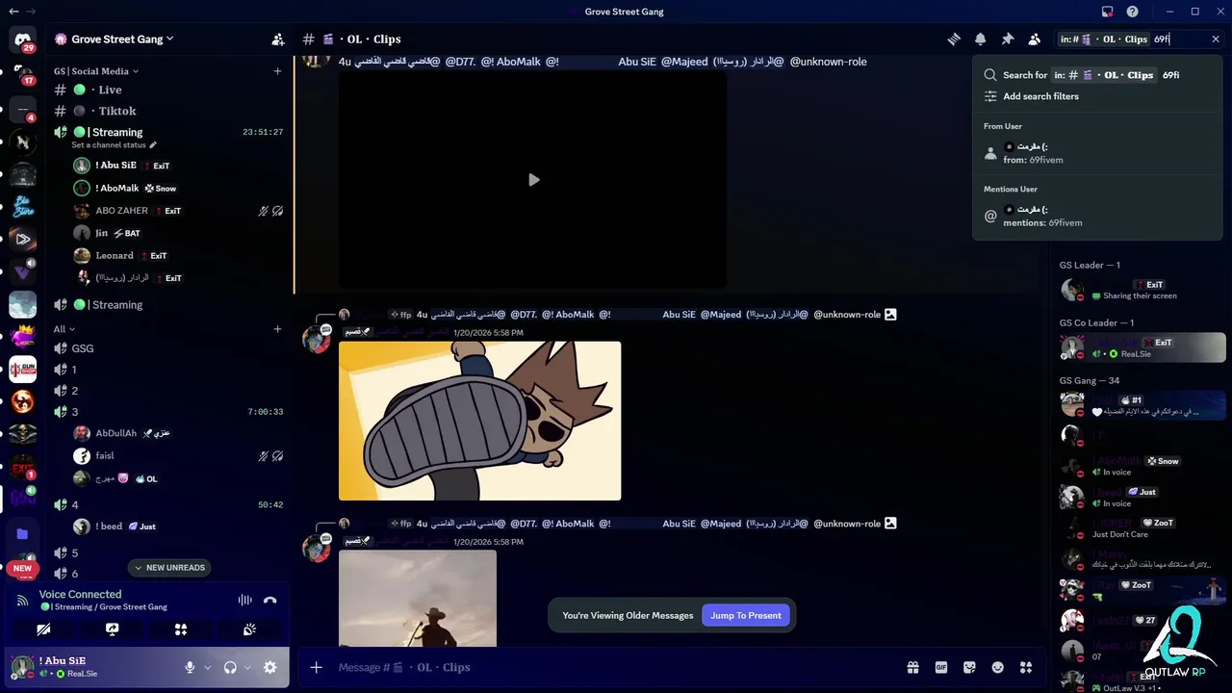Open the gift icon in message bar
The width and height of the screenshot is (1232, 693).
pyautogui.click(x=912, y=667)
